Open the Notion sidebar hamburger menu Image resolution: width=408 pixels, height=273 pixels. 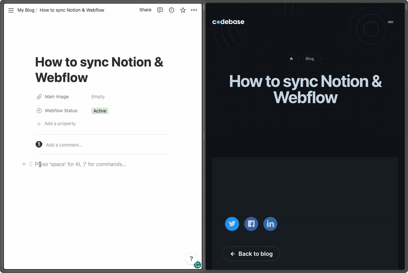(x=11, y=10)
